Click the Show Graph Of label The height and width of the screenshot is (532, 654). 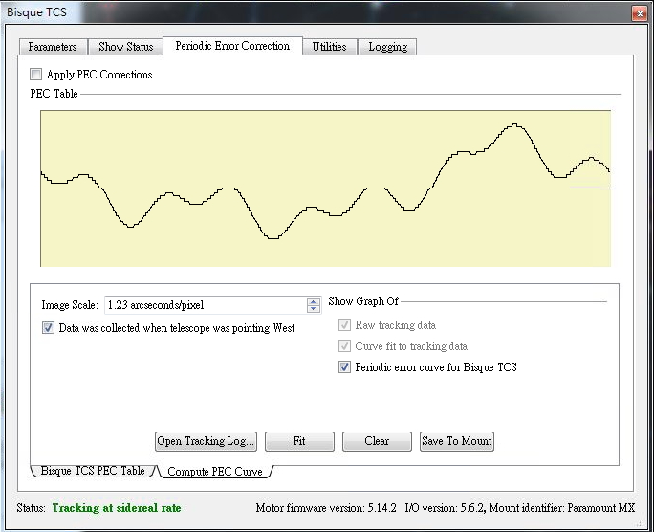(x=363, y=301)
